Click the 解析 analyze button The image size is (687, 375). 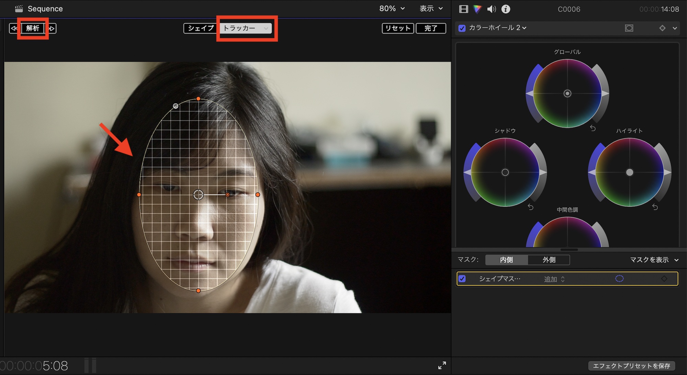[x=33, y=28]
